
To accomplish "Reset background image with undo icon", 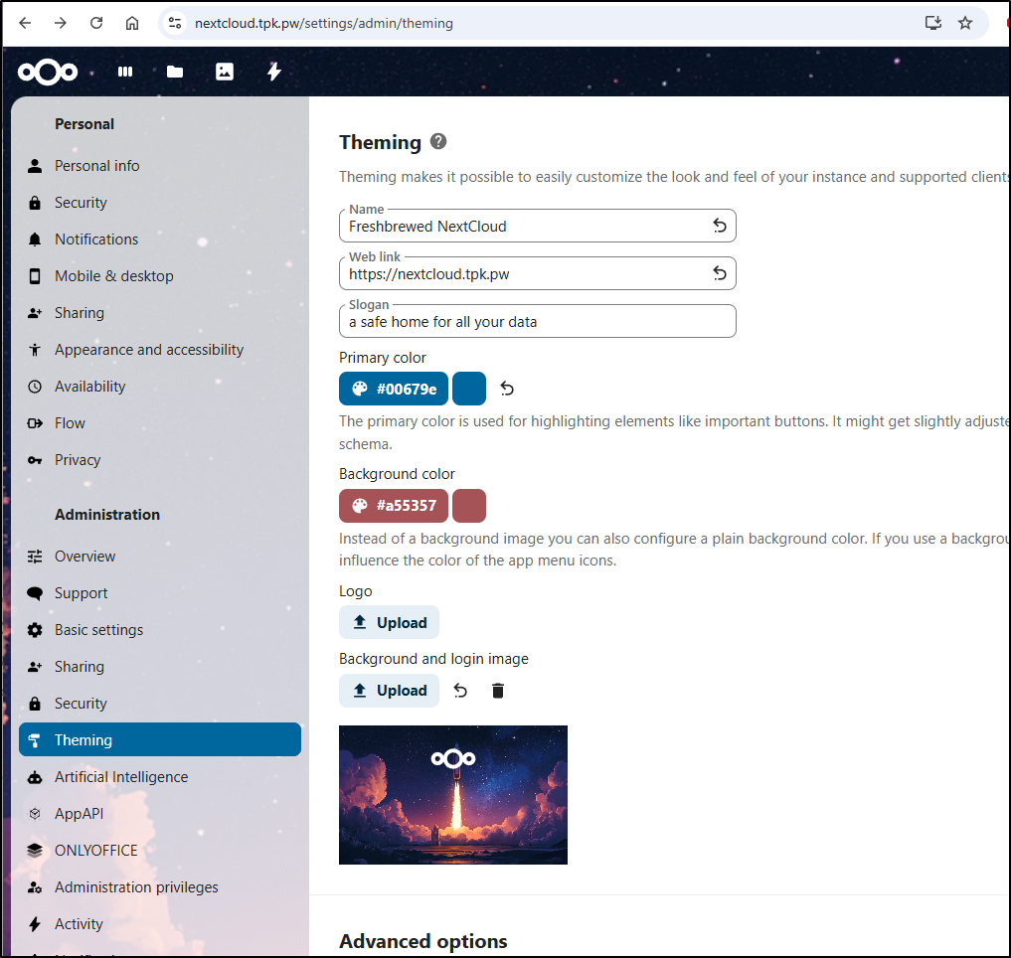I will pyautogui.click(x=460, y=691).
